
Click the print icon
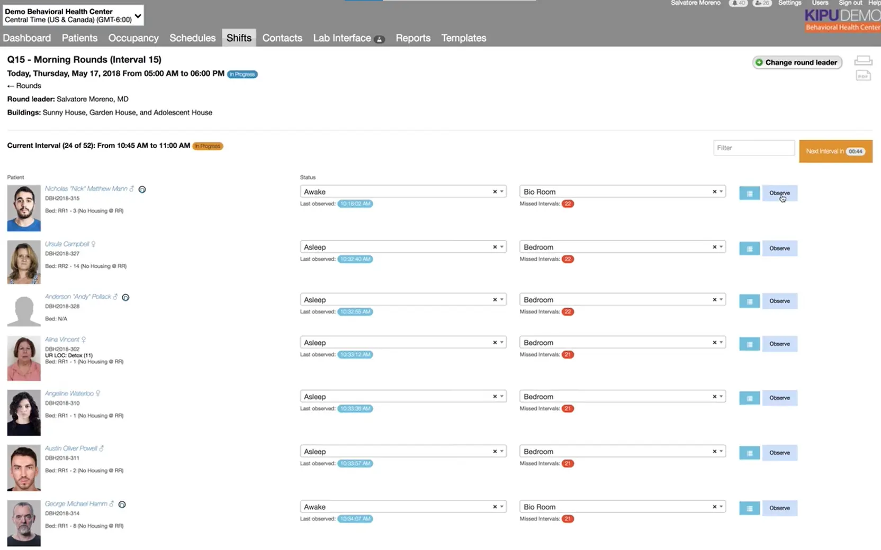coord(863,61)
